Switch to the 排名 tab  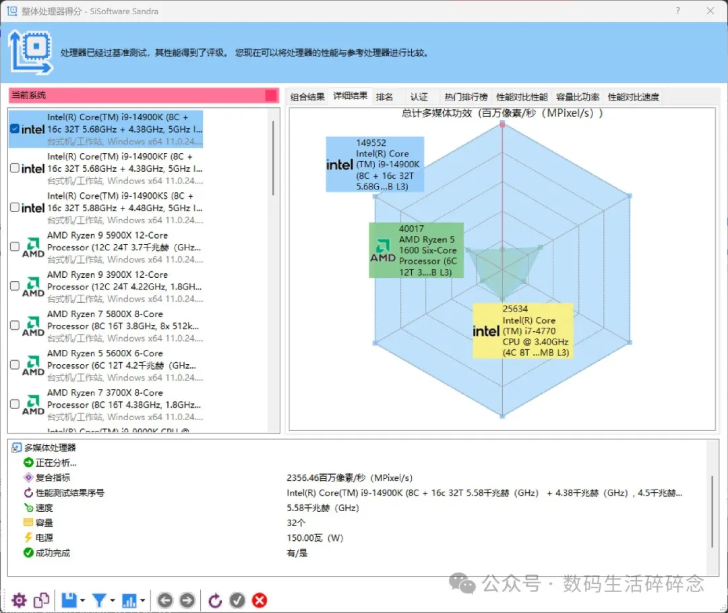[384, 96]
